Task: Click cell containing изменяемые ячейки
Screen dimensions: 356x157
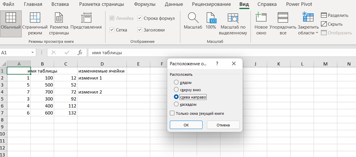Action: pyautogui.click(x=102, y=71)
